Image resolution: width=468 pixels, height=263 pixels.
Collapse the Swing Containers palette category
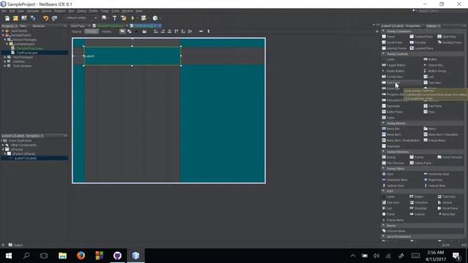pyautogui.click(x=383, y=31)
